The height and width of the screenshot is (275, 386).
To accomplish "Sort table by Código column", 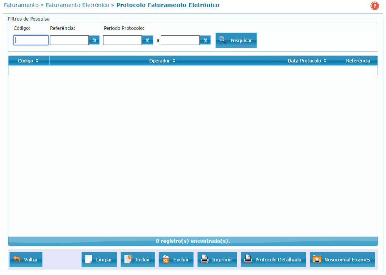I will 28,61.
